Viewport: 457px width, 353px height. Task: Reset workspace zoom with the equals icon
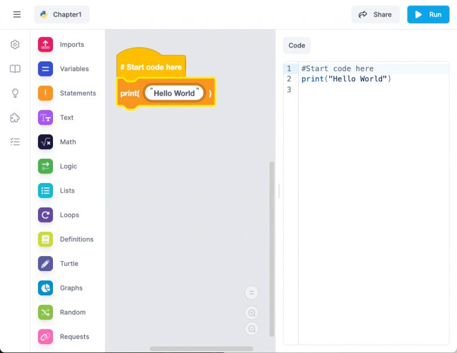click(252, 292)
